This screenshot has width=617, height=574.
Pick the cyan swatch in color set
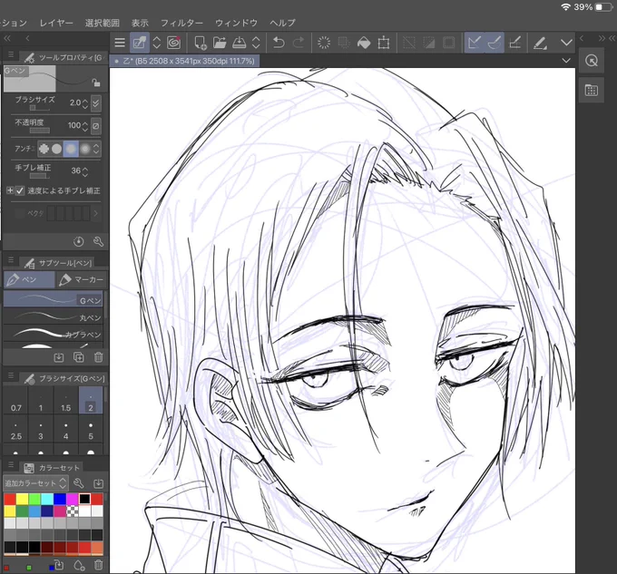(x=47, y=499)
